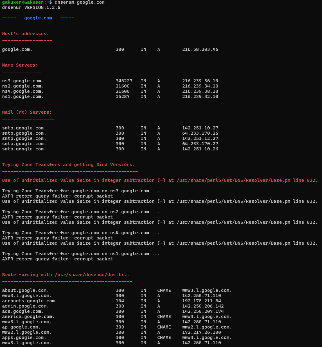Click the ns3.google.com record line
322x347 pixels.
22,81
